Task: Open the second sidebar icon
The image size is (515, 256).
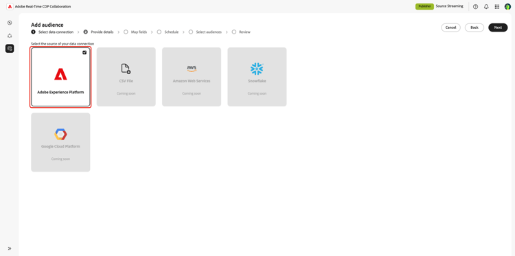Action: [x=10, y=36]
